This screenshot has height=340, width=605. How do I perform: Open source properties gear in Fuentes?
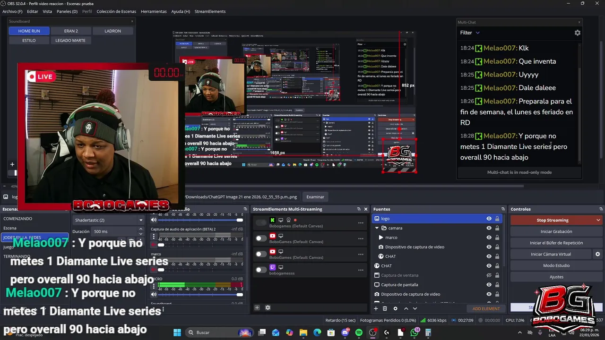(x=395, y=308)
